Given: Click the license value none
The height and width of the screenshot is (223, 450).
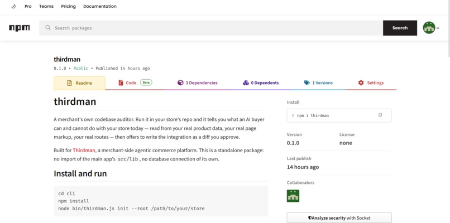Looking at the screenshot, I should (x=346, y=143).
